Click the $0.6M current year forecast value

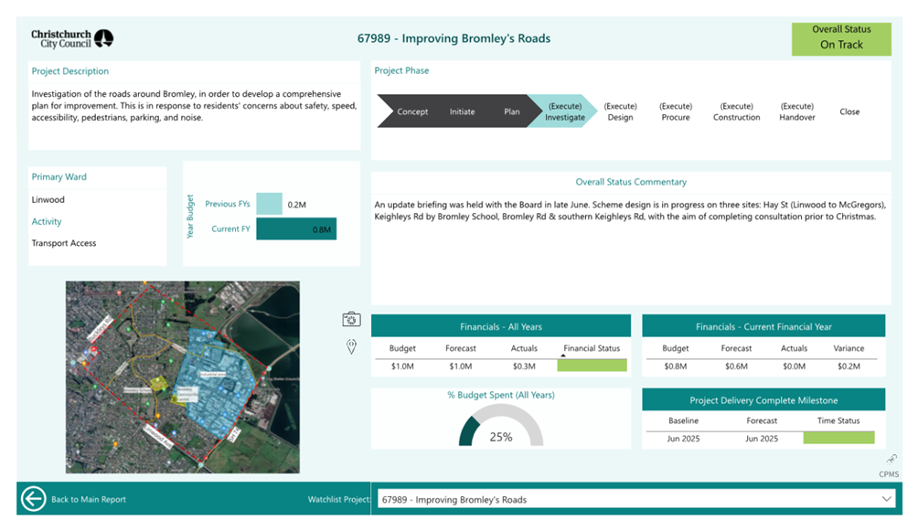736,366
